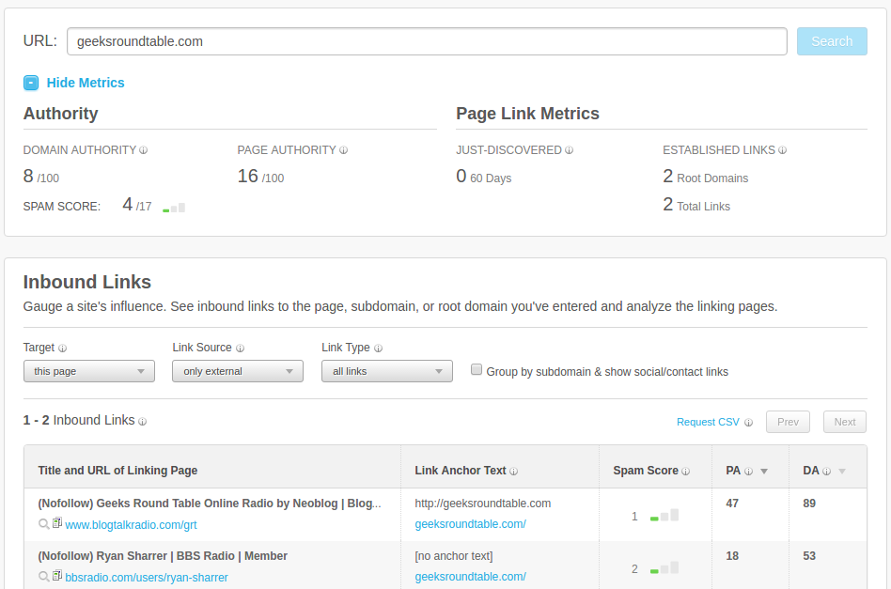The height and width of the screenshot is (589, 891).
Task: Click '[no anchor text]' cell
Action: (453, 557)
